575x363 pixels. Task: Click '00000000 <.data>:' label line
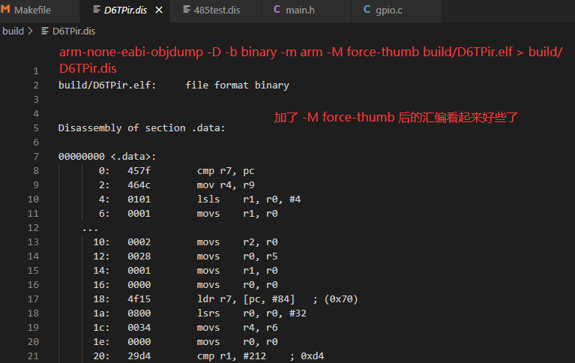point(107,157)
